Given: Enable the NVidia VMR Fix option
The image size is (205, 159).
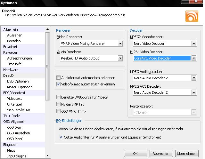Looking at the screenshot, I should pyautogui.click(x=58, y=104).
